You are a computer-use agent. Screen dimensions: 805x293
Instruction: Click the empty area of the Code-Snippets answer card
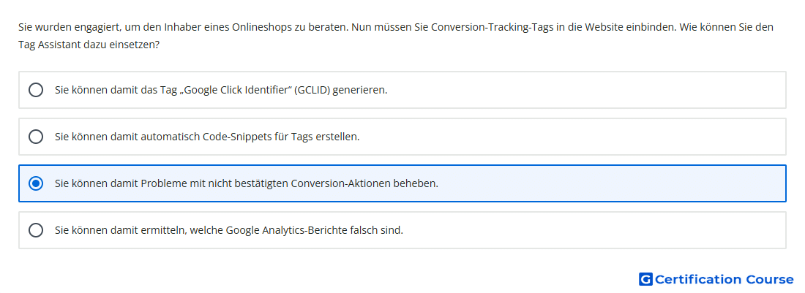(572, 137)
